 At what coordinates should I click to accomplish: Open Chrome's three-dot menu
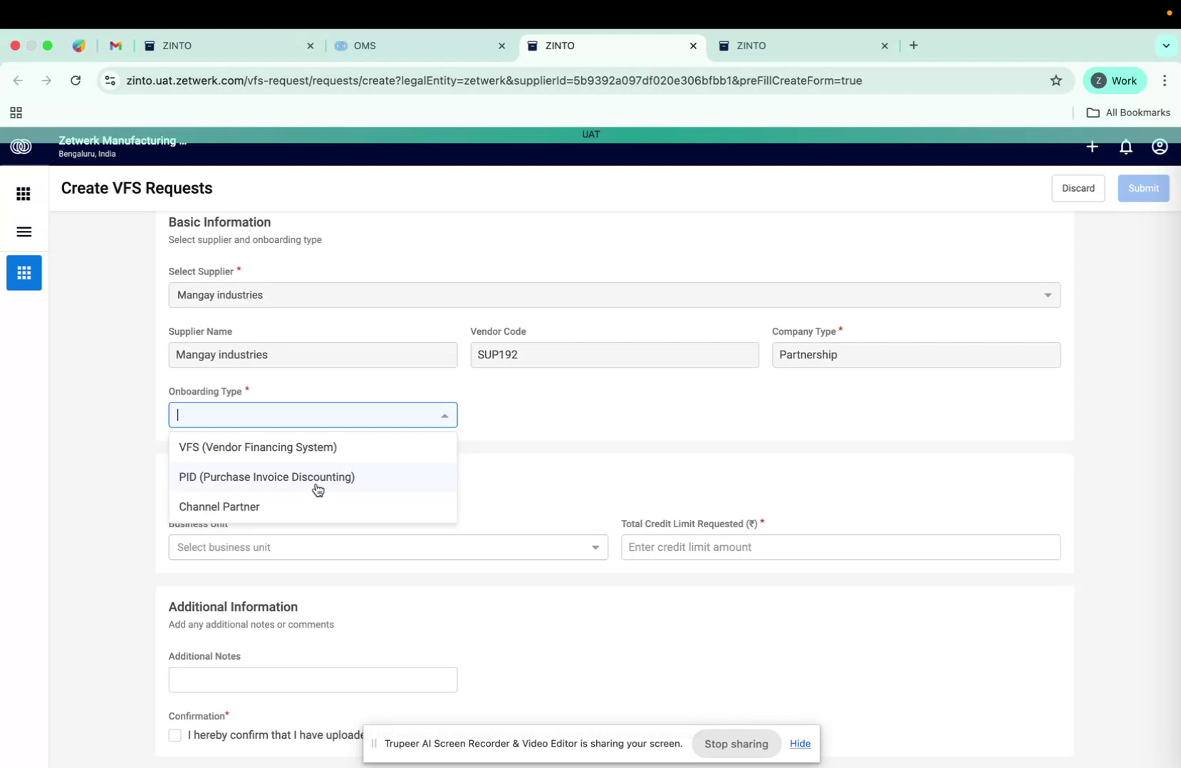click(x=1165, y=81)
